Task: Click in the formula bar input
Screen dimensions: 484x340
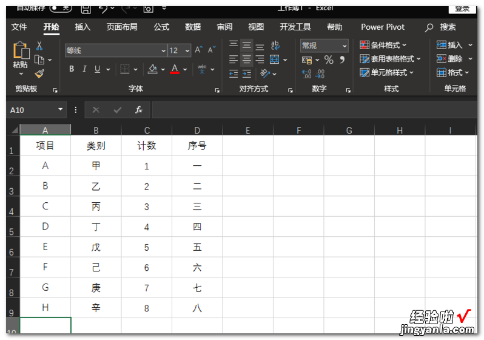Action: click(314, 110)
